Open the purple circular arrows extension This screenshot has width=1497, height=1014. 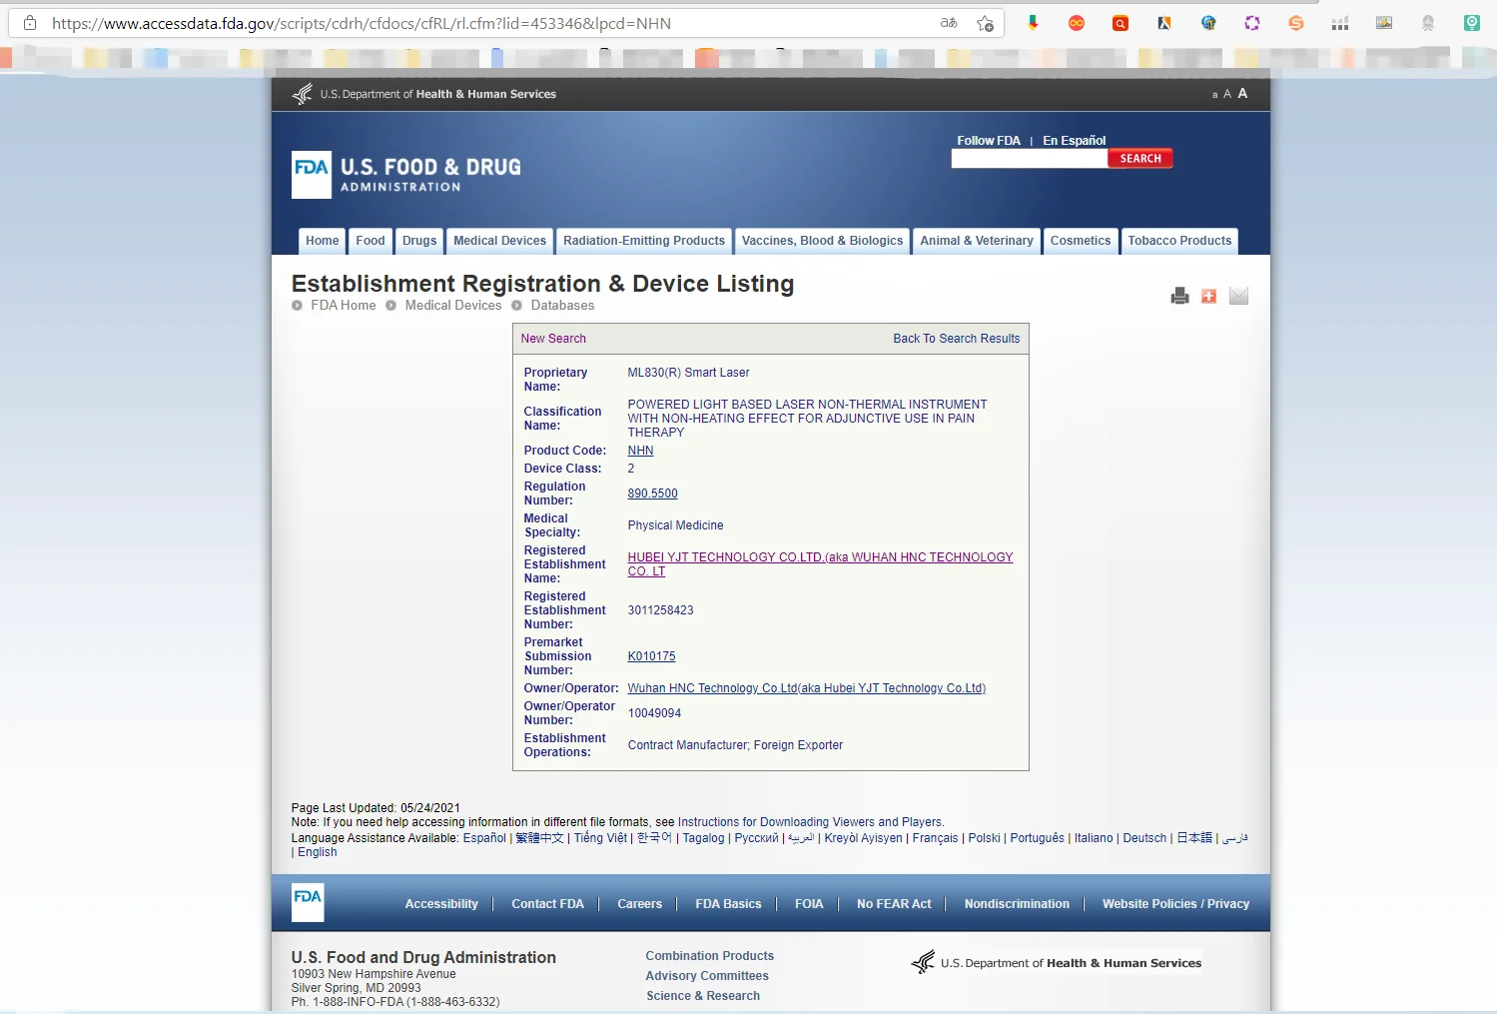pos(1252,23)
